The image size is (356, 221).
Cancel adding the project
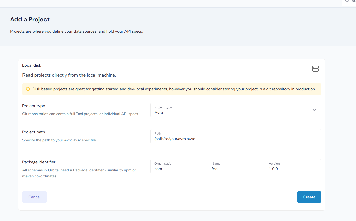34,197
